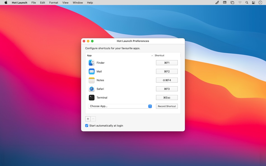This screenshot has width=266, height=166.
Task: Click the Terminal app icon
Action: click(x=92, y=98)
